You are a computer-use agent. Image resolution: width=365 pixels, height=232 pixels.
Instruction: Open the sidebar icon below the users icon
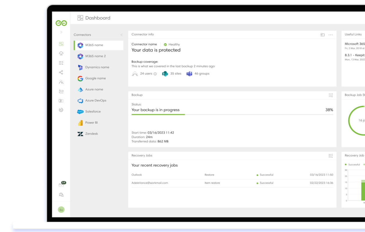[x=61, y=91]
